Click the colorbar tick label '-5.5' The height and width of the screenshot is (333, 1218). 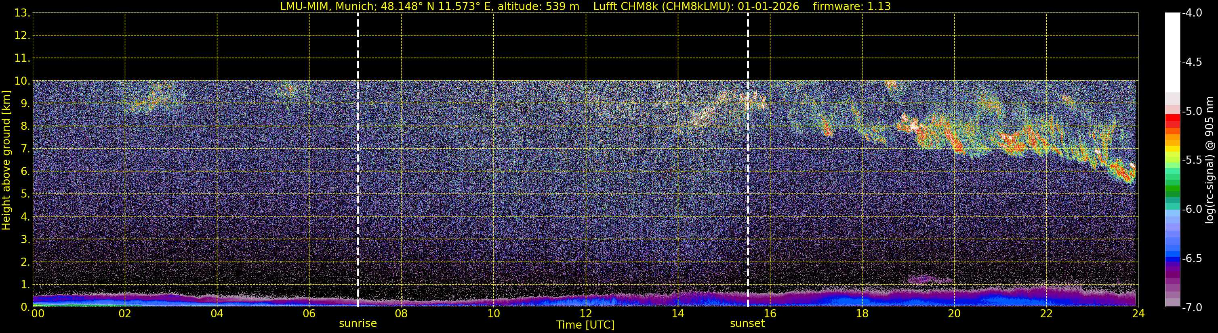[x=1191, y=160]
